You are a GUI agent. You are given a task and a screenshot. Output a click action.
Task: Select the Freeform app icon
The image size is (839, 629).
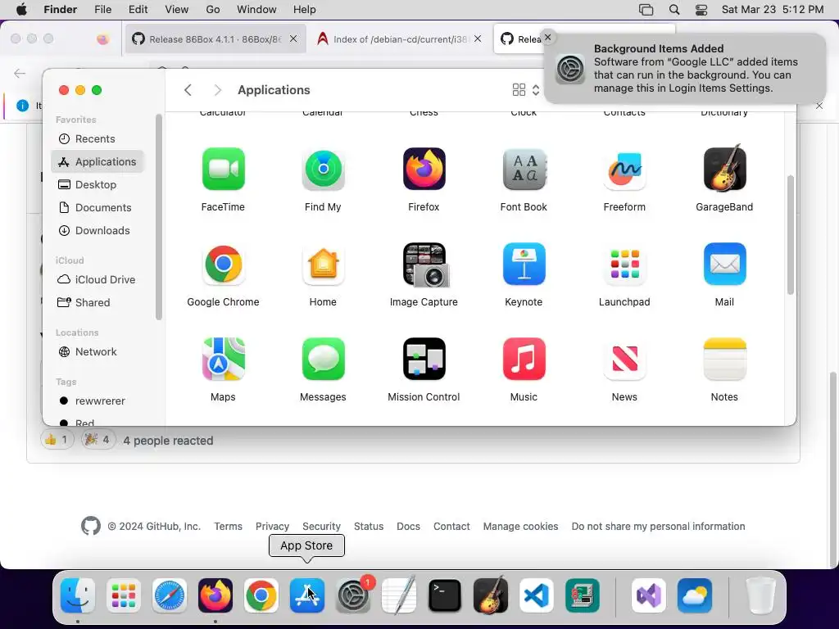click(x=624, y=169)
